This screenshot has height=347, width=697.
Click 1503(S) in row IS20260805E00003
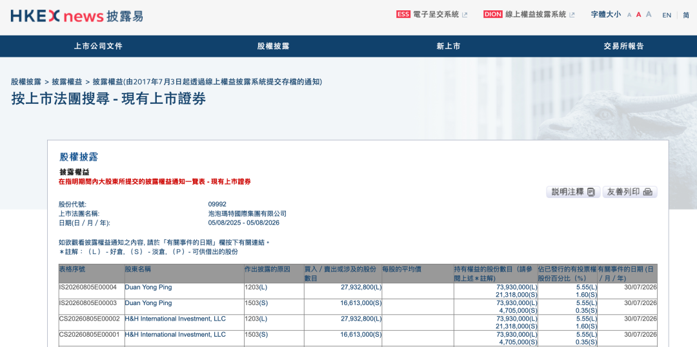pos(256,303)
